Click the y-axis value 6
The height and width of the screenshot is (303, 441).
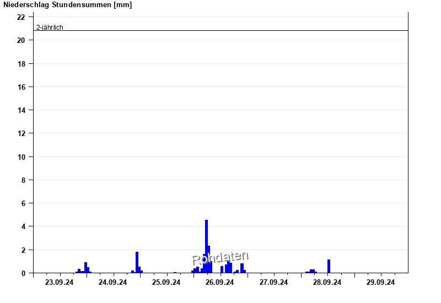[23, 203]
